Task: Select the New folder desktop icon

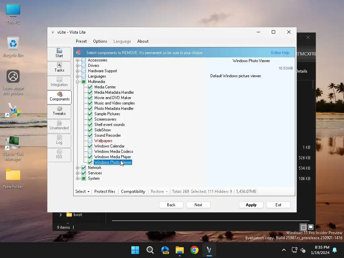Action: coord(13,179)
